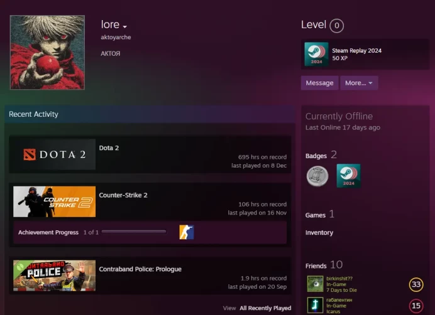Image resolution: width=435 pixels, height=315 pixels.
Task: Open the Dota 2 logo banner
Action: coord(54,154)
